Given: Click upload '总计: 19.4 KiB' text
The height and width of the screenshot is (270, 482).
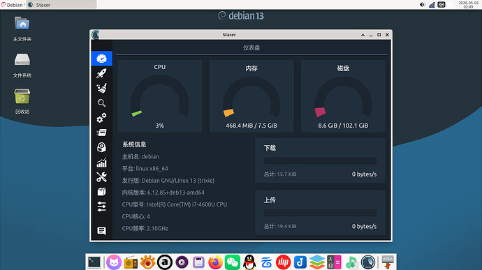Looking at the screenshot, I should pos(280,226).
